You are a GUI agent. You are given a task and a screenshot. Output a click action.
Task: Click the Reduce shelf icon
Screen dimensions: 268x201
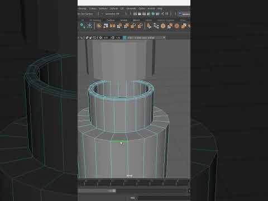[x=126, y=26]
